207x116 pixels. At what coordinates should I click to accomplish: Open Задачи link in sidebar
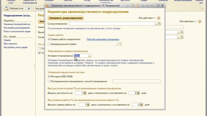click(x=7, y=40)
